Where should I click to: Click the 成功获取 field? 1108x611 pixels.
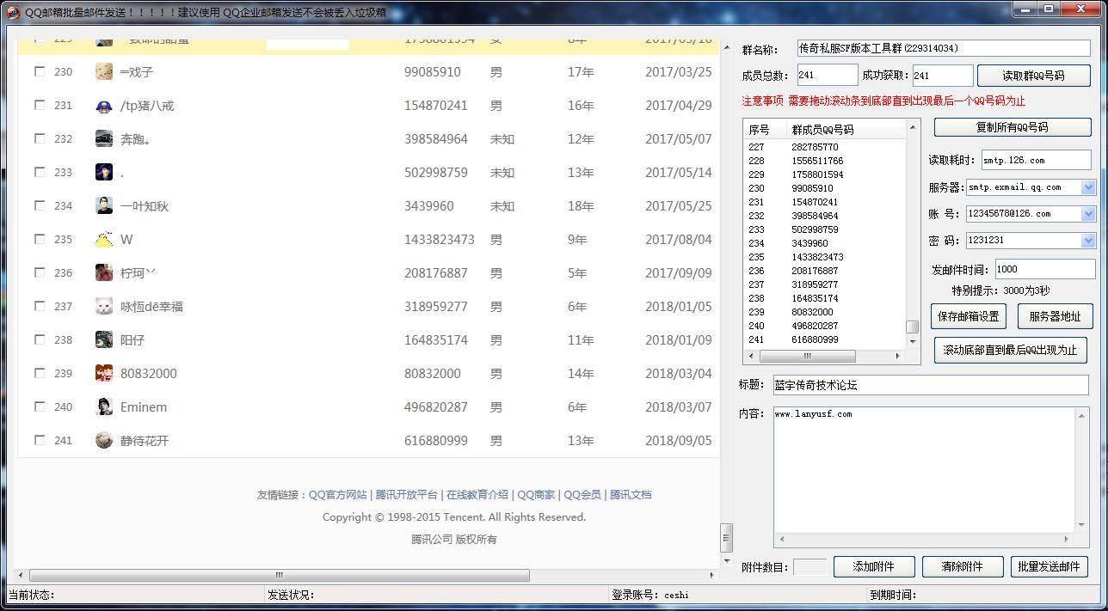[942, 76]
